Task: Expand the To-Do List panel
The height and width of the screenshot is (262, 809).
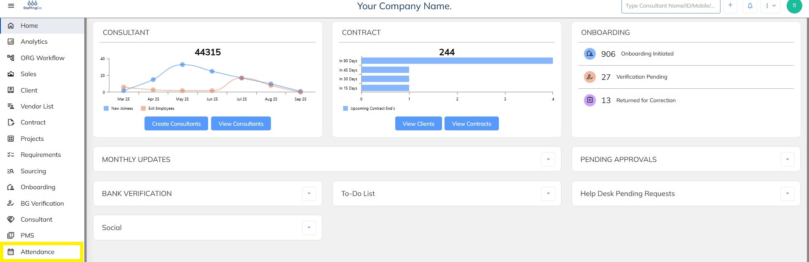Action: (x=548, y=193)
